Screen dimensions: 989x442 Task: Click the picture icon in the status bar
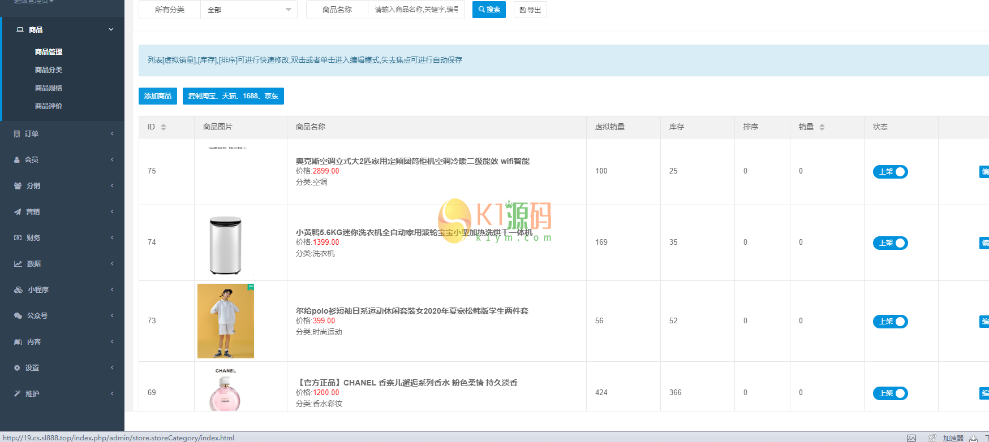pyautogui.click(x=911, y=438)
